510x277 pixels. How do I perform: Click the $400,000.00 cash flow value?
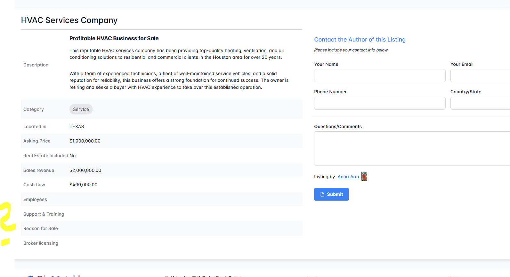[83, 185]
